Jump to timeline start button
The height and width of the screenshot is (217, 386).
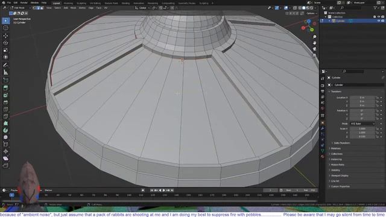[151, 190]
